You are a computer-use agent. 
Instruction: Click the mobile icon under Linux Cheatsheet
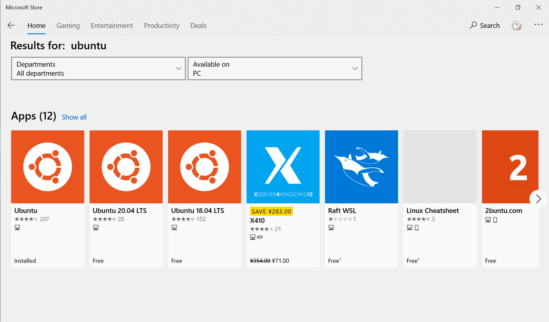(417, 228)
